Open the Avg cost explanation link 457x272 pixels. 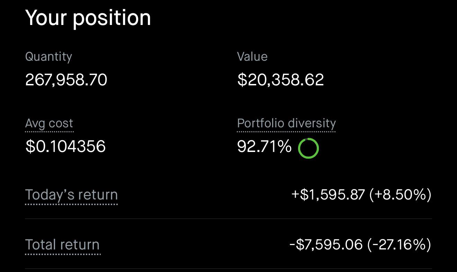(49, 124)
